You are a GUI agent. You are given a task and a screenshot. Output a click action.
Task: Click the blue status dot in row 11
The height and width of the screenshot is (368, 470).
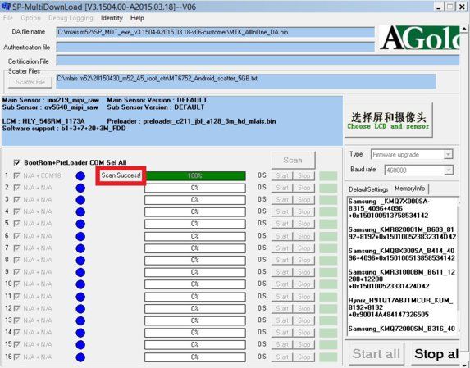pyautogui.click(x=80, y=297)
